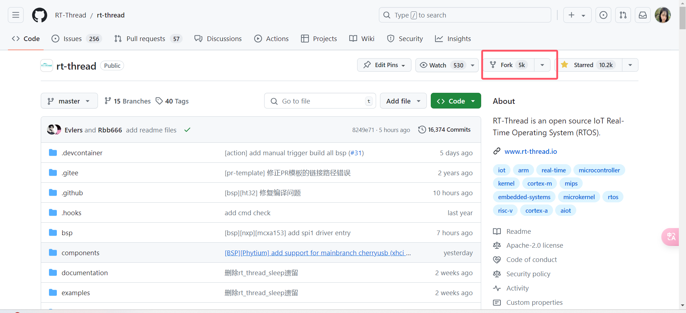Open rt-thread repo breadcrumb link

(111, 15)
